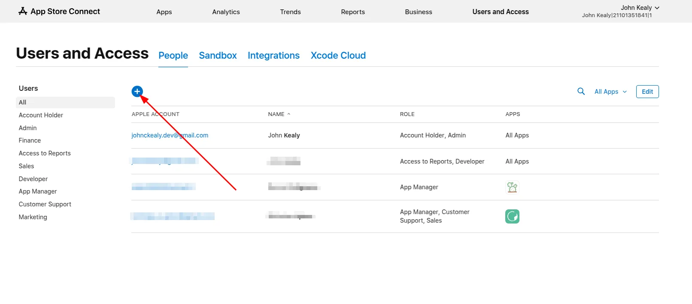Click the ROLE column header
692x304 pixels.
(x=407, y=114)
